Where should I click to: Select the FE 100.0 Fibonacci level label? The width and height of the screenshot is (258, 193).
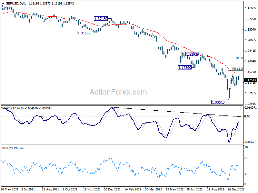[237, 58]
